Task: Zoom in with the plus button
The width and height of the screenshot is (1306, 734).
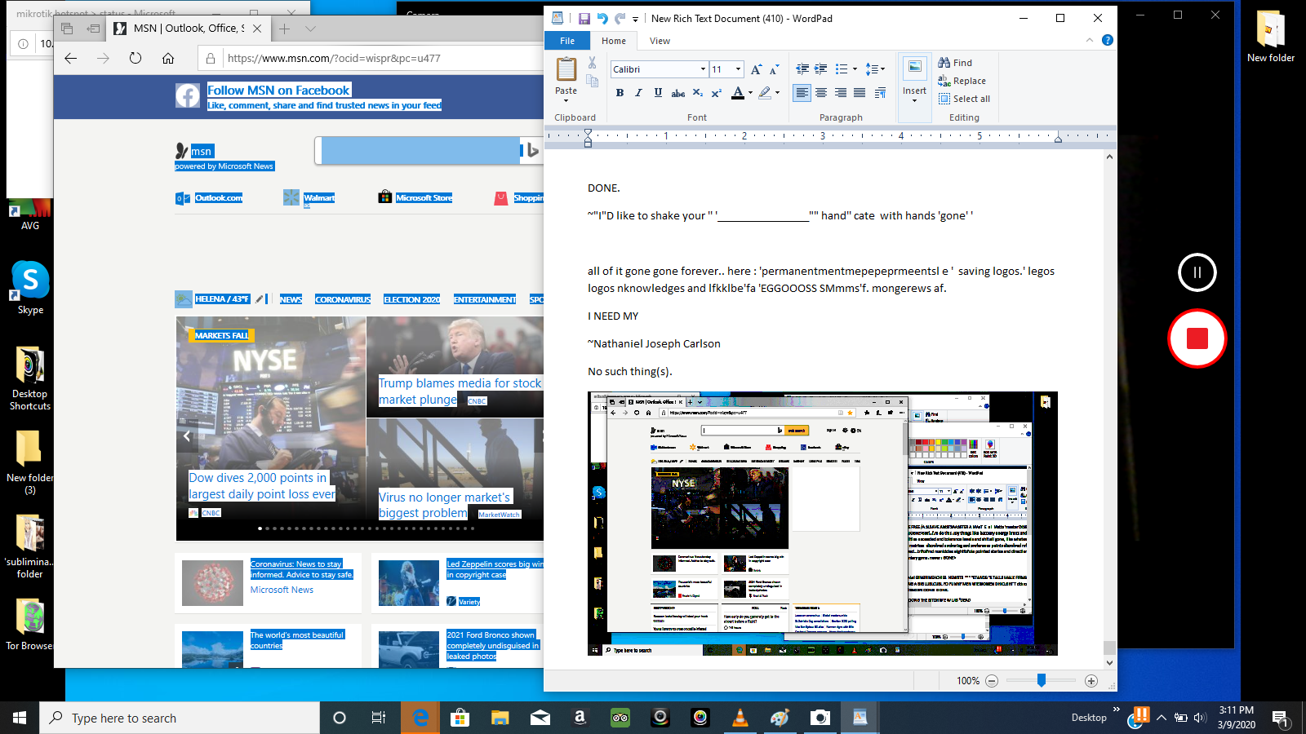Action: coord(1091,681)
